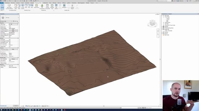
Task: Collapse the Views (all) tree node
Action: tap(162, 15)
